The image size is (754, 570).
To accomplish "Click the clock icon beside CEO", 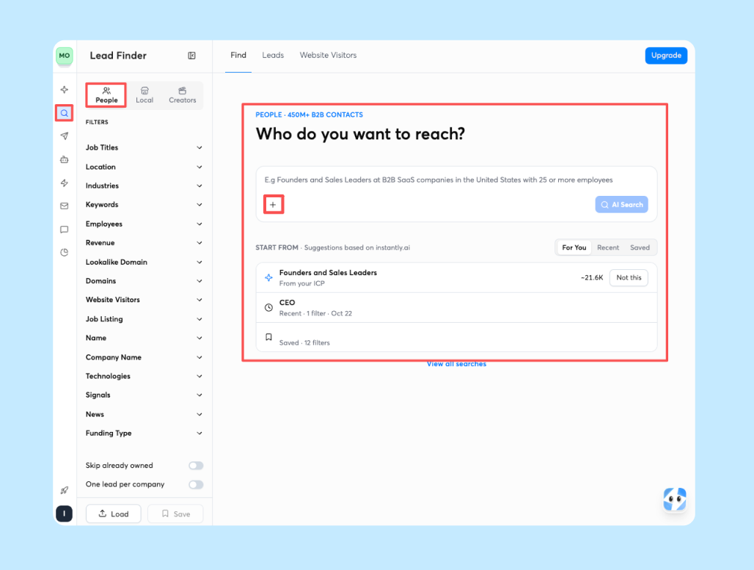I will [268, 307].
